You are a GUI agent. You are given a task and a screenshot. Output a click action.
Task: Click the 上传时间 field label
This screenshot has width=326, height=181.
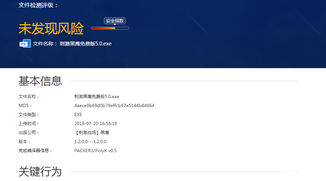pos(29,124)
